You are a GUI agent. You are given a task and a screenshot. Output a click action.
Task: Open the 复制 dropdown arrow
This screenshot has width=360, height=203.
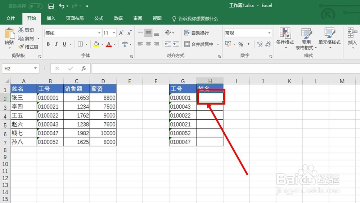coord(39,38)
